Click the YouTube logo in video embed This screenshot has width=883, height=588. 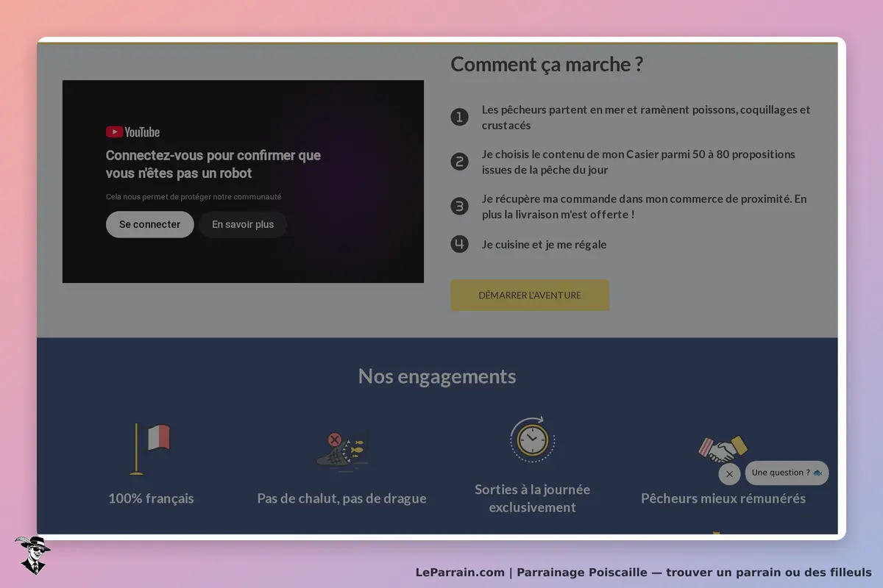pyautogui.click(x=132, y=132)
